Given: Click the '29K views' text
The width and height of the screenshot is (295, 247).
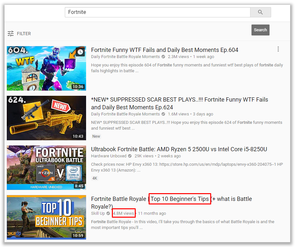Looking at the screenshot, I should (x=144, y=156).
